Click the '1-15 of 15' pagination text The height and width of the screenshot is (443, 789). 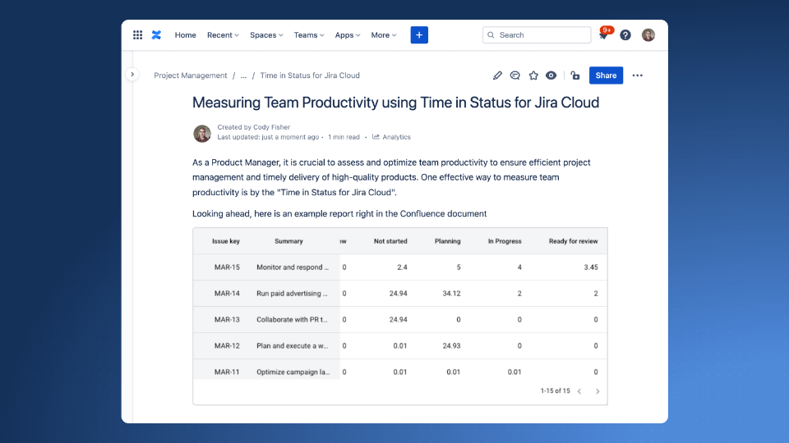tap(555, 390)
